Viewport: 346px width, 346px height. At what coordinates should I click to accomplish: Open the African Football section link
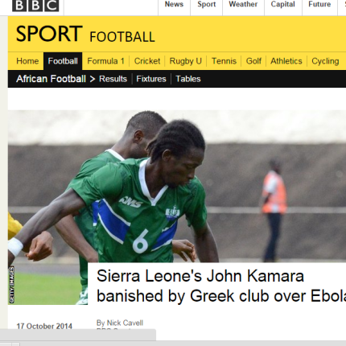tap(51, 79)
